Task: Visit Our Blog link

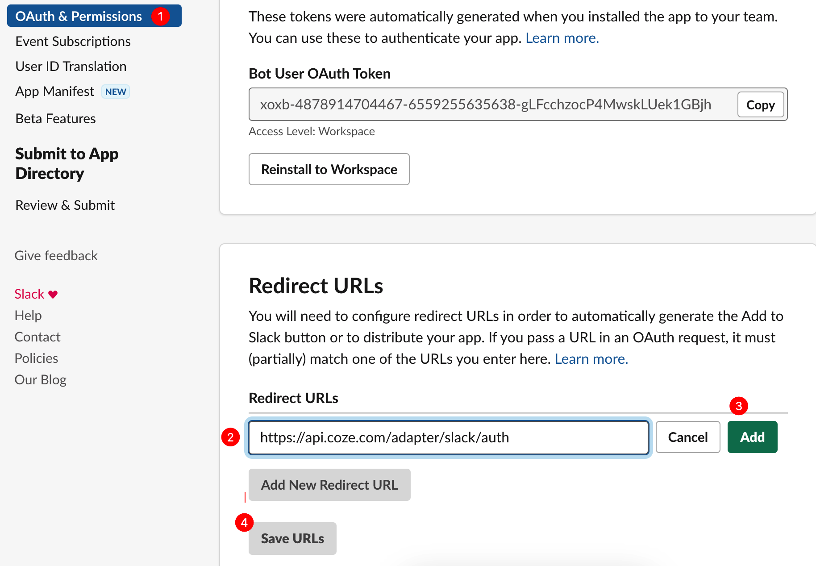Action: (x=40, y=380)
